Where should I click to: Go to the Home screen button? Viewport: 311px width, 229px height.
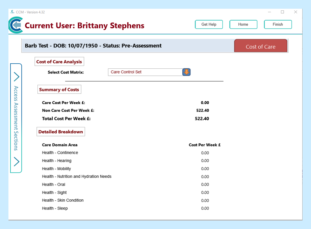243,25
